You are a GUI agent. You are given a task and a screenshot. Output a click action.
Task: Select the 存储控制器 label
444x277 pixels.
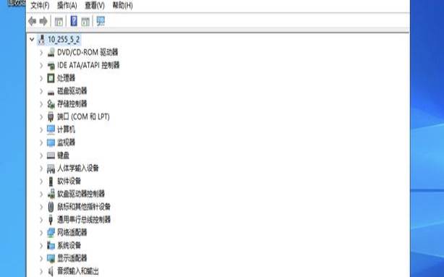[72, 104]
